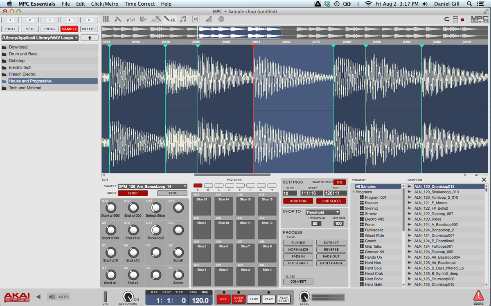This screenshot has height=306, width=491.
Task: Open the macOS Notification Center icon
Action: tap(481, 4)
